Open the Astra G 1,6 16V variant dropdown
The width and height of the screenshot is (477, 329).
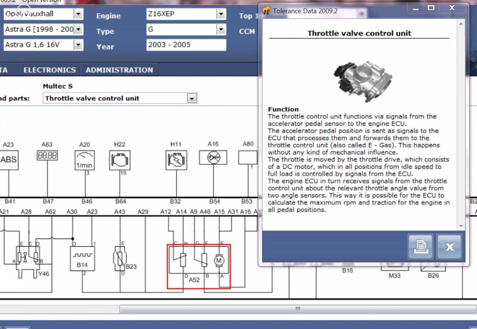[78, 45]
